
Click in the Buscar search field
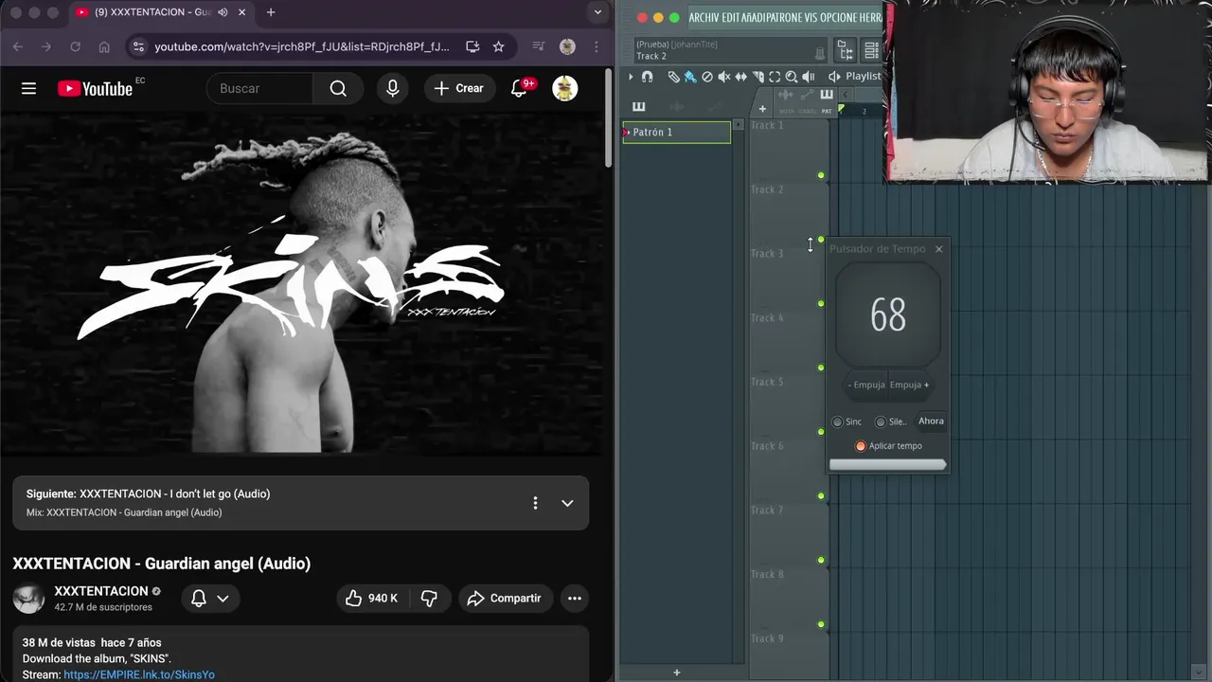[x=259, y=88]
